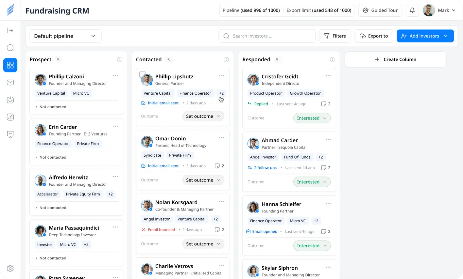Click the Syndicate tag on Omar Donin
Viewport: 463px width, 279px height.
[x=152, y=155]
